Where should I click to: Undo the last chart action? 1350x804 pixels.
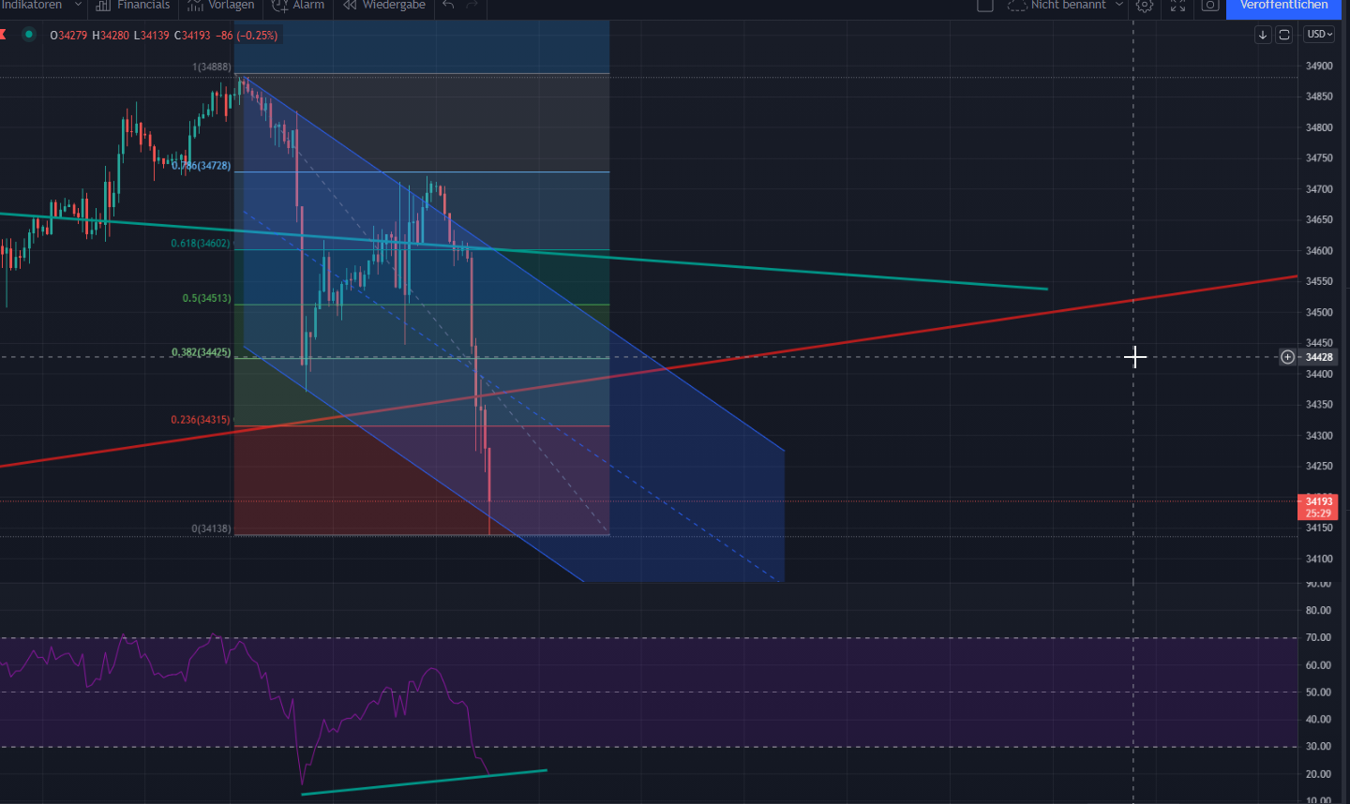[448, 6]
